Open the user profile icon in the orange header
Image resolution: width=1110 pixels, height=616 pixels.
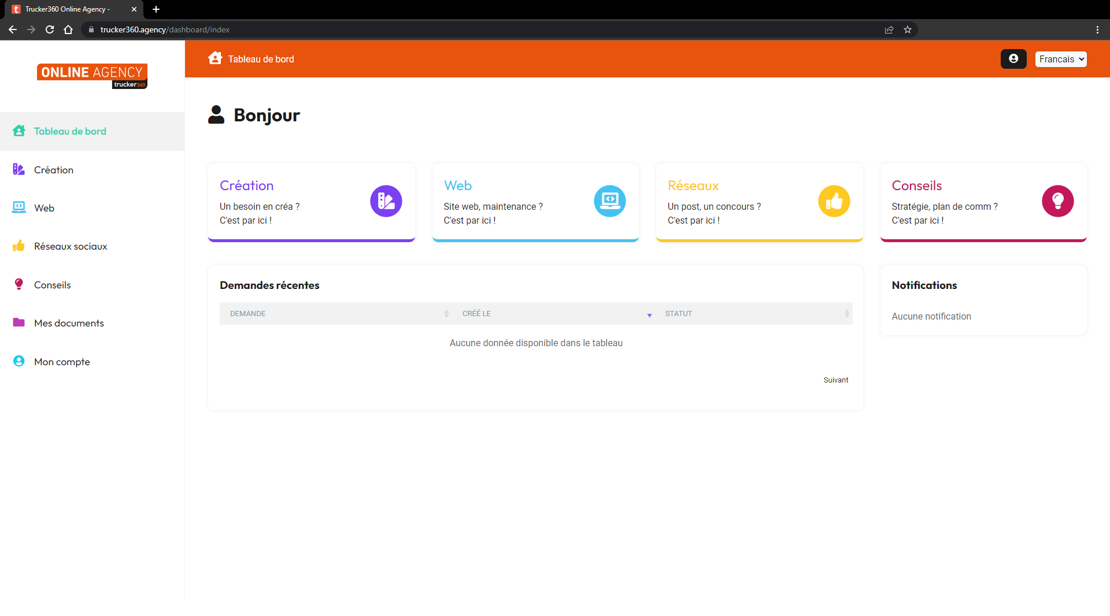pyautogui.click(x=1013, y=59)
